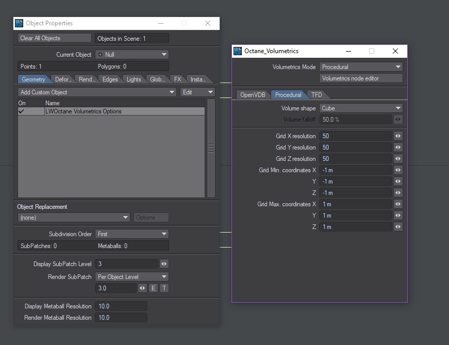Switch to the Geometry tab
This screenshot has width=449, height=345.
click(x=34, y=79)
